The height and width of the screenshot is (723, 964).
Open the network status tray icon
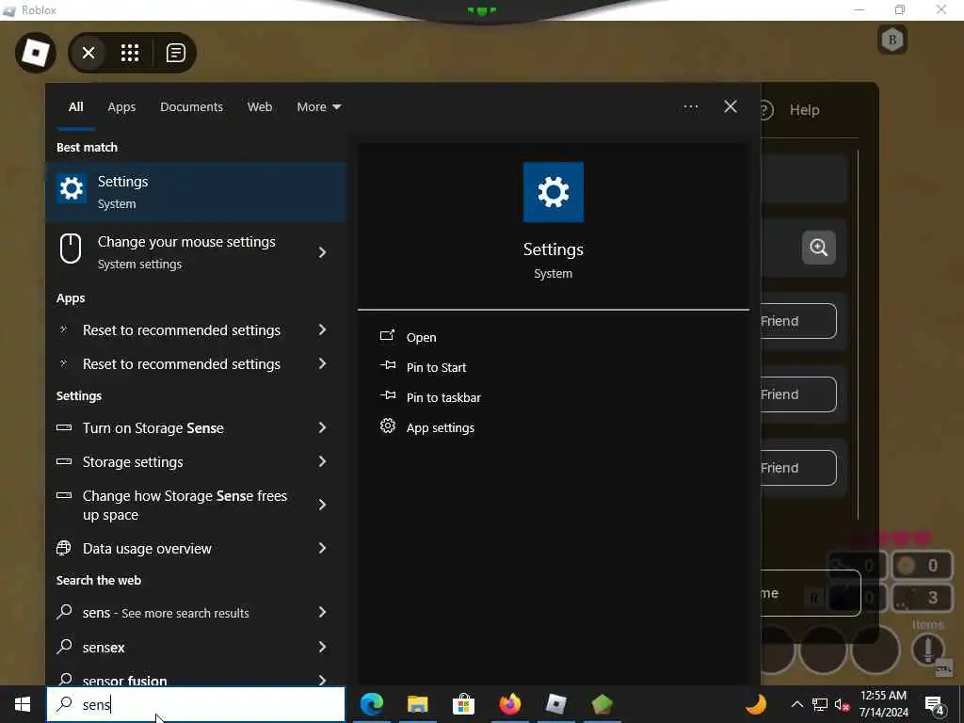click(820, 704)
